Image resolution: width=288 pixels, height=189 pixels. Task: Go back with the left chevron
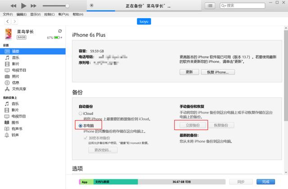coord(8,22)
